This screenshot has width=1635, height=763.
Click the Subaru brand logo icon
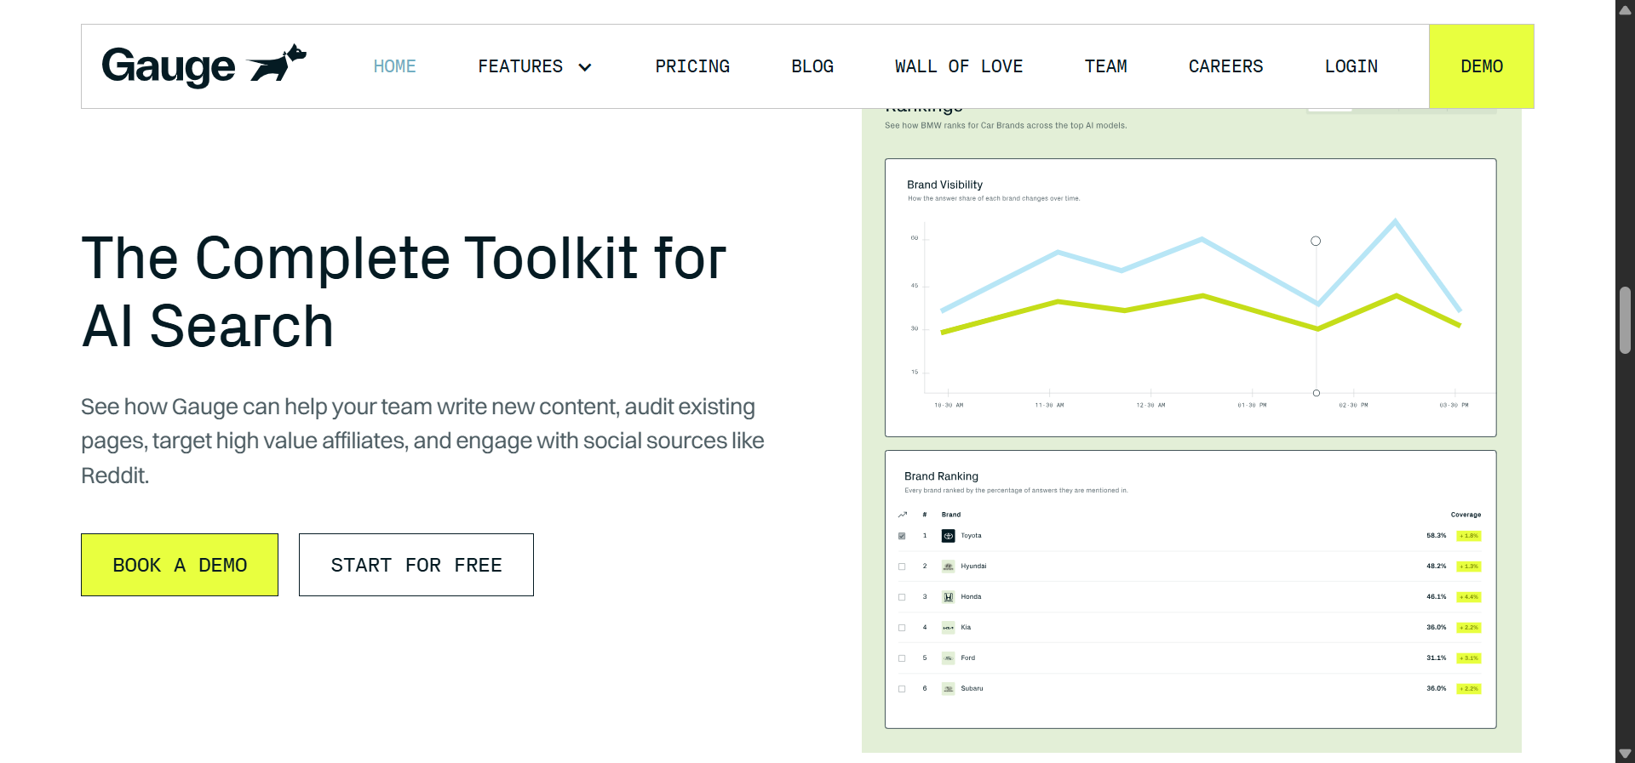tap(948, 689)
